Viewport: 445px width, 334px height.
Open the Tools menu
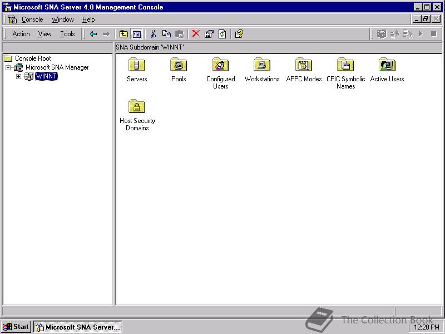67,34
